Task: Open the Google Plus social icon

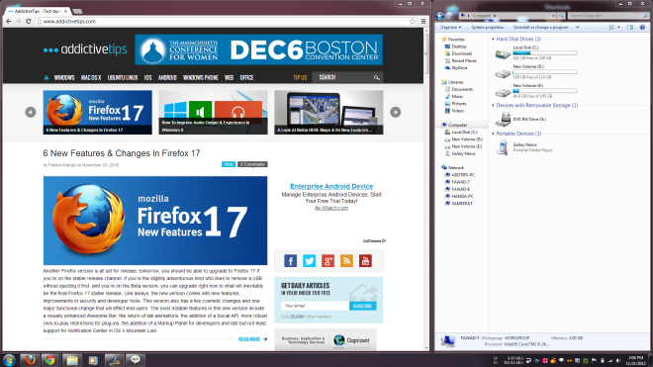Action: click(327, 261)
